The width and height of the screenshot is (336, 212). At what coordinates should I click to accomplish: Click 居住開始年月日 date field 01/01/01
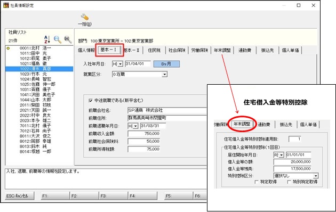pos(298,155)
